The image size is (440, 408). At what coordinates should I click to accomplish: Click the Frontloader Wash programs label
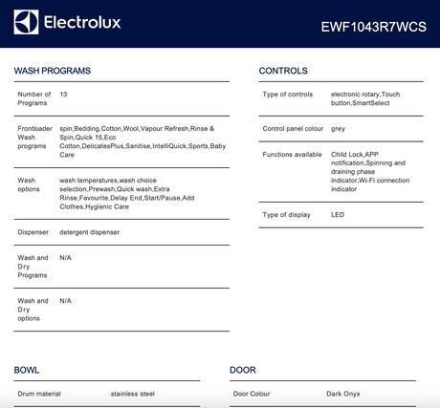tap(34, 138)
